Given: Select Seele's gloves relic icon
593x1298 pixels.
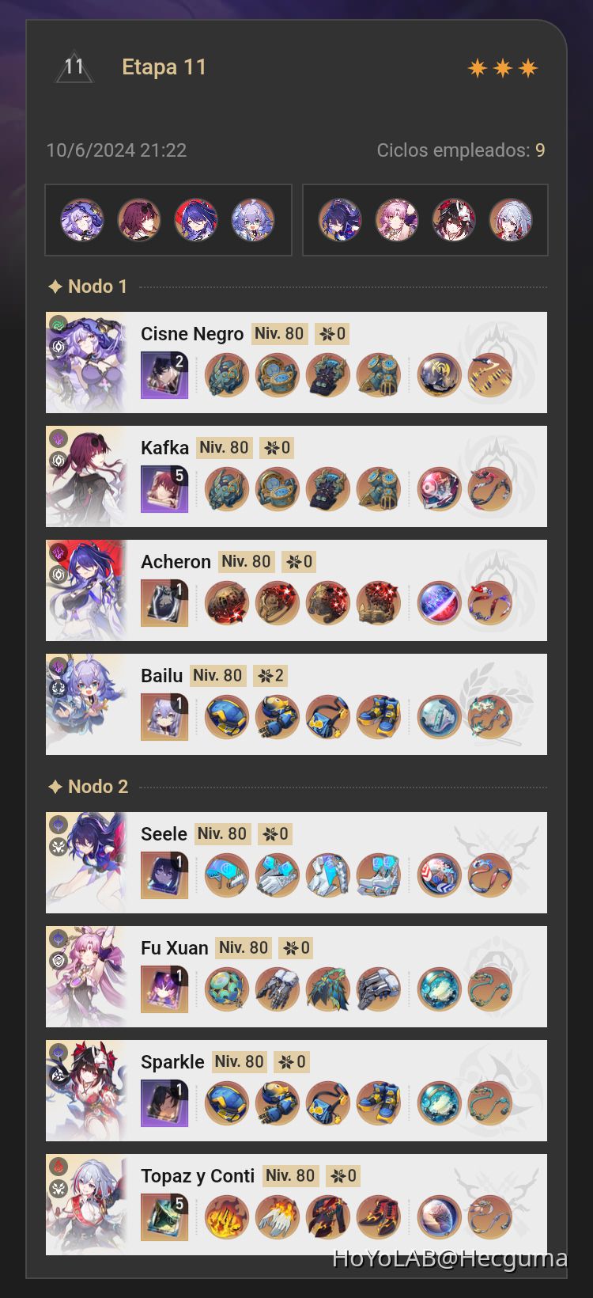Looking at the screenshot, I should click(278, 875).
